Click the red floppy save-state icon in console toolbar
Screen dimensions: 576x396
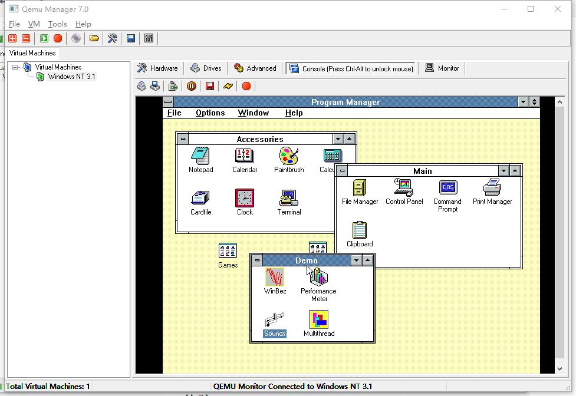[x=210, y=86]
